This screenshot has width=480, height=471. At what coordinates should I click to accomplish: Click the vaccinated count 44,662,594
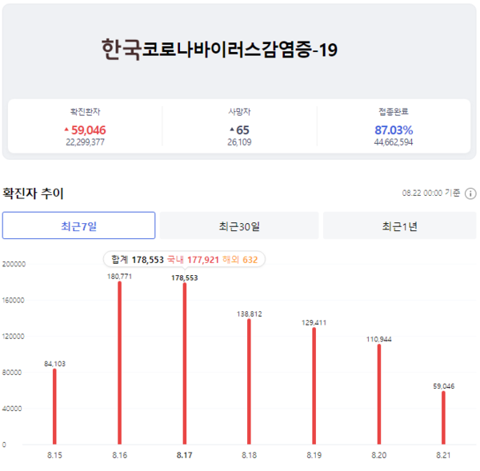pyautogui.click(x=394, y=142)
